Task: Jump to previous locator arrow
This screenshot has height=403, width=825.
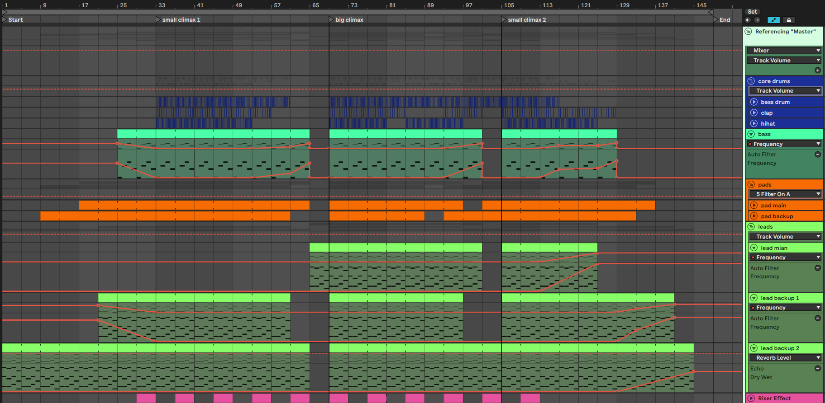Action: click(748, 20)
